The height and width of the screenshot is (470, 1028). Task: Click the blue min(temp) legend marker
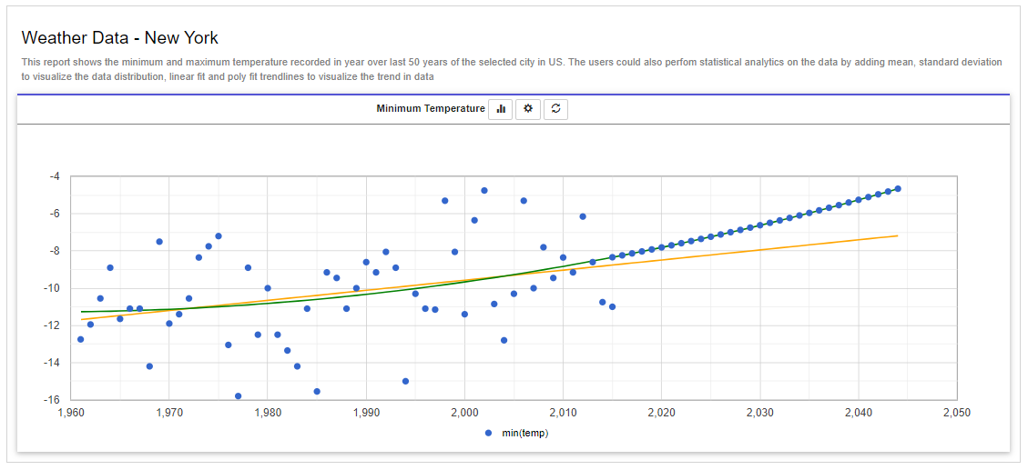point(489,434)
